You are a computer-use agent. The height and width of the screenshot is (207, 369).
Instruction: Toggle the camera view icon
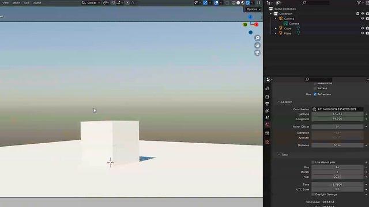[258, 52]
